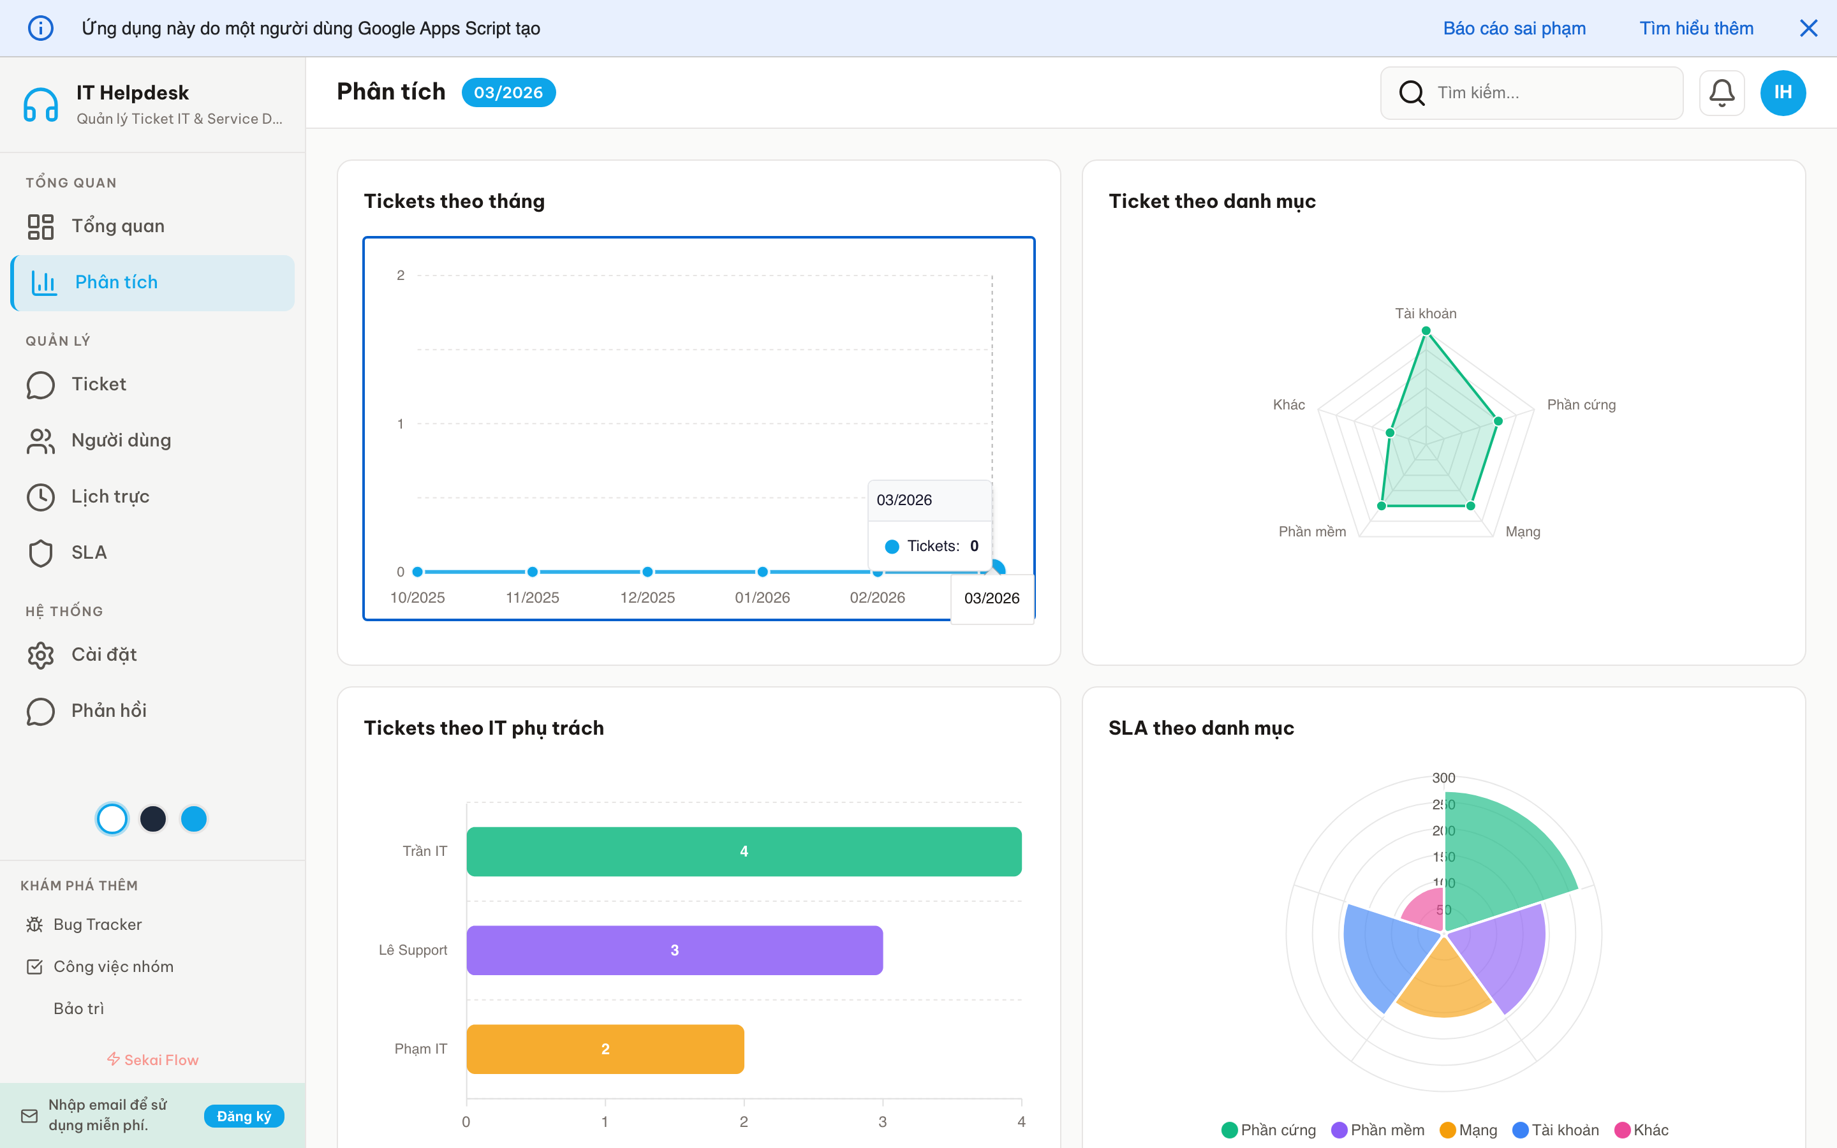Expand Công việc nhóm section
The image size is (1837, 1148).
tap(113, 966)
